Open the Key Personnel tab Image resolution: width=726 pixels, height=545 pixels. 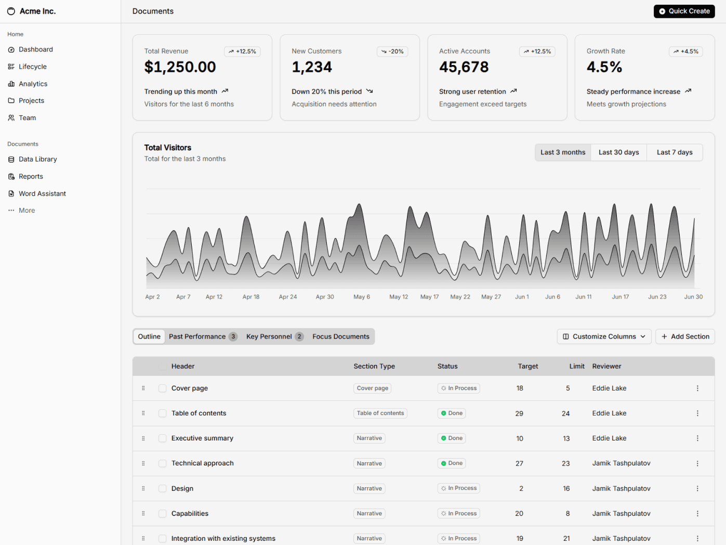click(274, 336)
